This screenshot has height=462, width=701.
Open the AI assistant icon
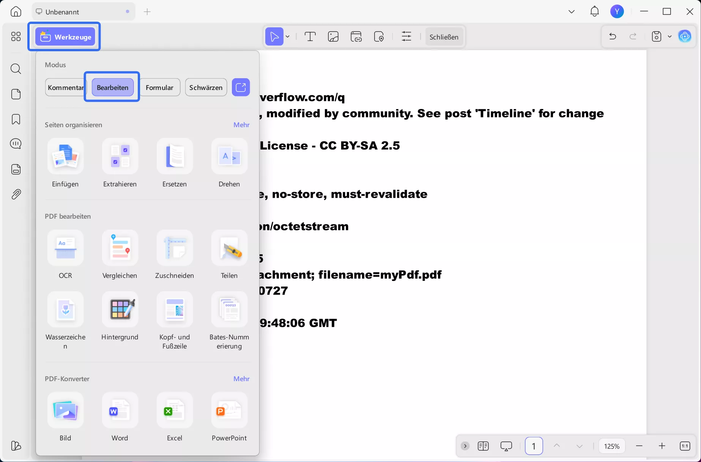685,36
